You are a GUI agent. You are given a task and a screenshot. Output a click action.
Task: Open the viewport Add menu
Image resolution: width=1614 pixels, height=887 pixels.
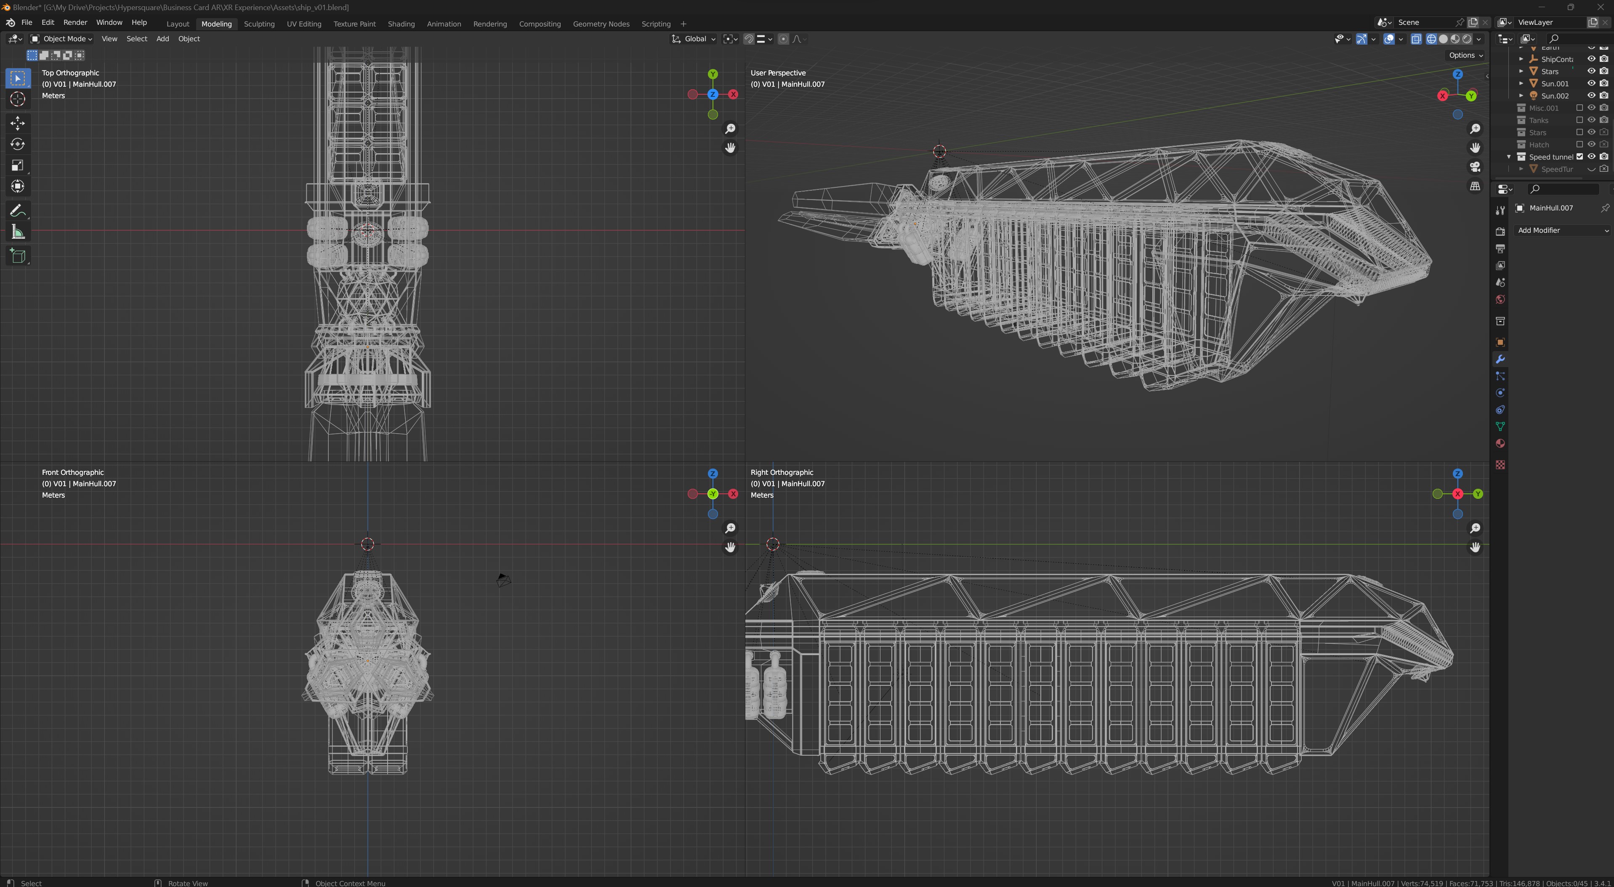[162, 39]
